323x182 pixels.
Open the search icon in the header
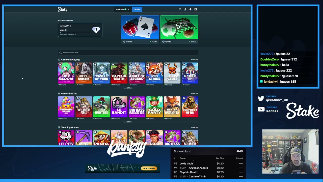click(180, 9)
